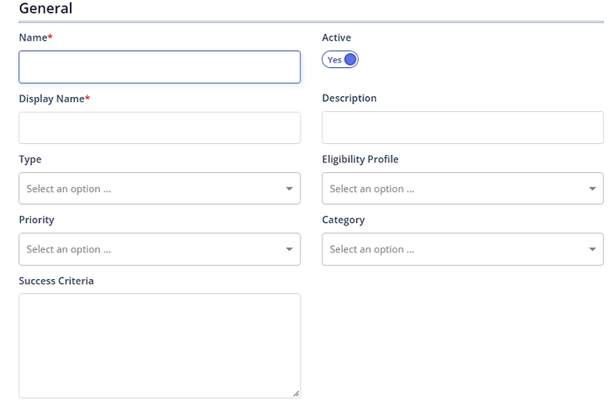
Task: Click the caret icon in Priority dropdown
Action: point(289,249)
